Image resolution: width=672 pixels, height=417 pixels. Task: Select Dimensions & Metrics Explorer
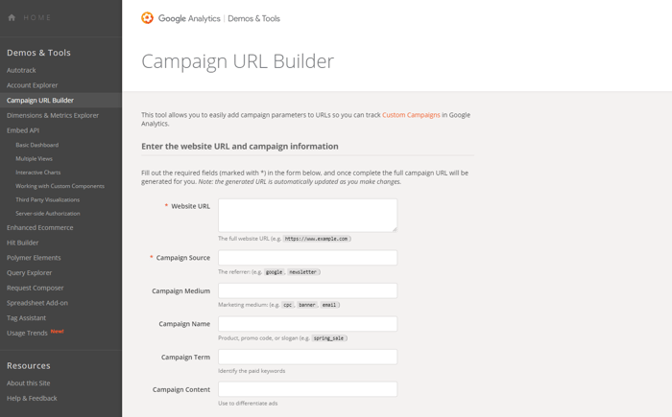(x=53, y=115)
